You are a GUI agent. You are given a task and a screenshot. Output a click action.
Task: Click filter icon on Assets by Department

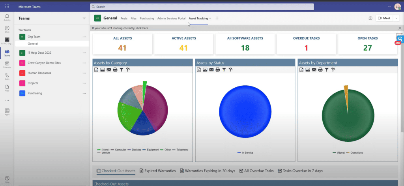coord(327,70)
